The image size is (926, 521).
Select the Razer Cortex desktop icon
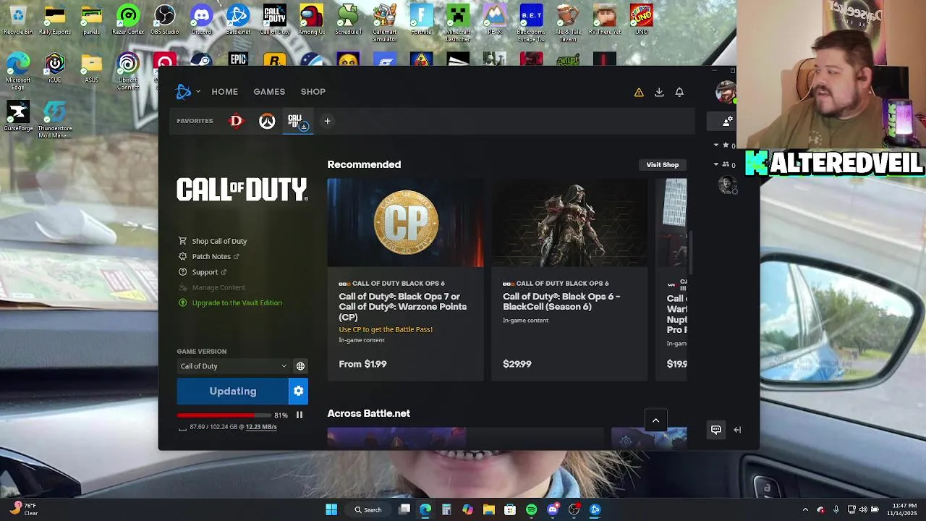[x=128, y=20]
